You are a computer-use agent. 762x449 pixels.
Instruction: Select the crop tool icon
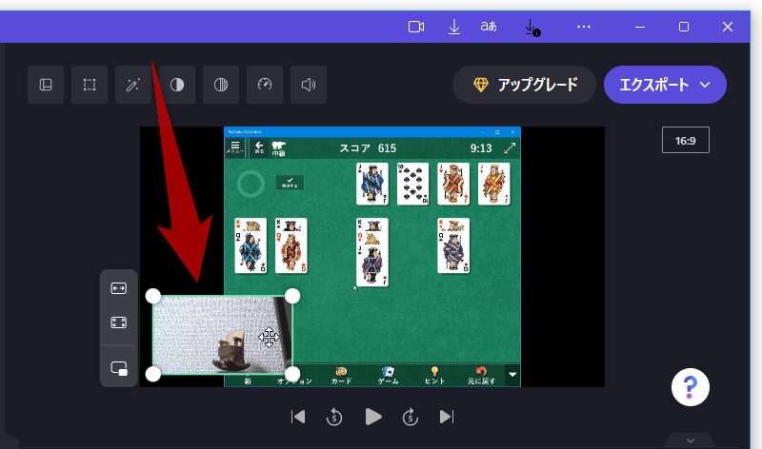90,85
